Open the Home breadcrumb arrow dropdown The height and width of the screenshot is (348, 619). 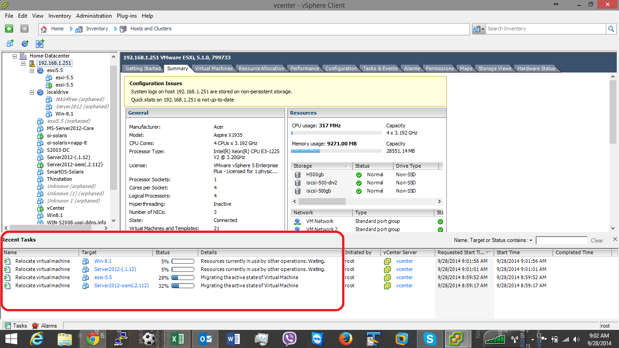(x=71, y=29)
